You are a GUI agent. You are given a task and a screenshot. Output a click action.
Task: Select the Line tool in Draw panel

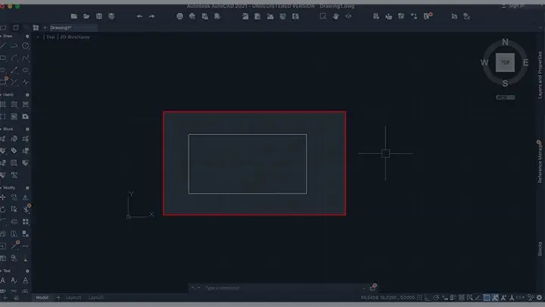pyautogui.click(x=3, y=45)
